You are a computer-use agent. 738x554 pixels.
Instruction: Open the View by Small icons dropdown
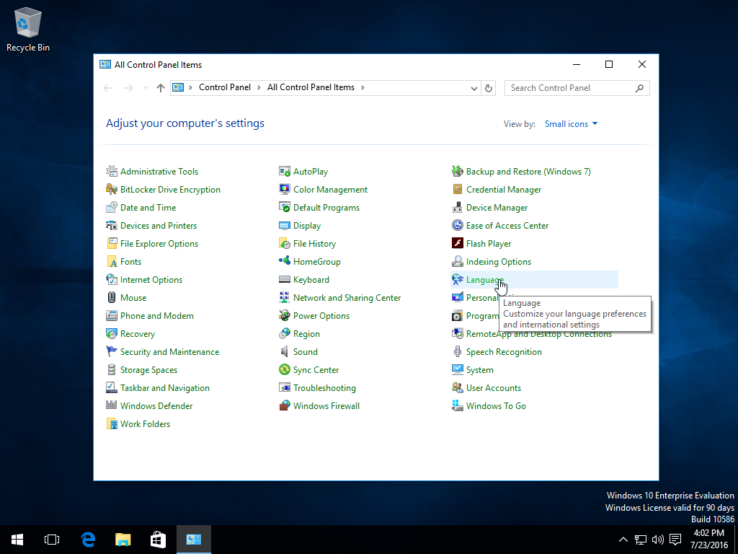click(571, 124)
